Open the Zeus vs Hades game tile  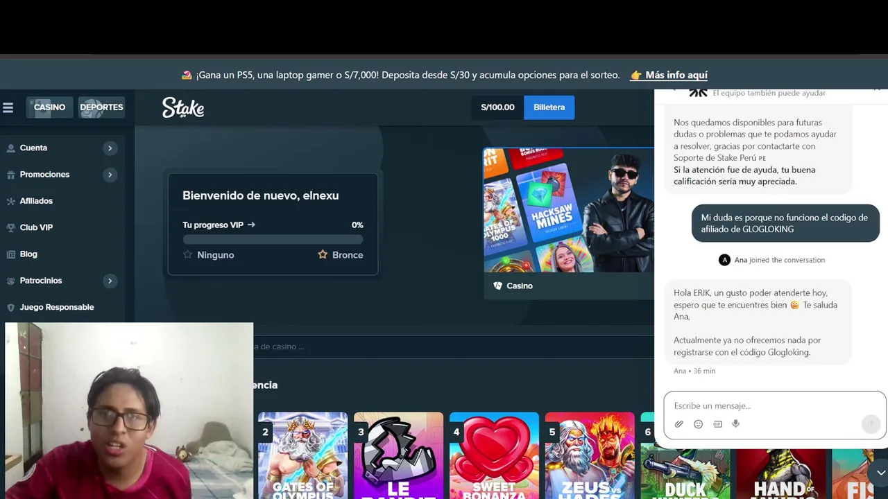click(590, 455)
